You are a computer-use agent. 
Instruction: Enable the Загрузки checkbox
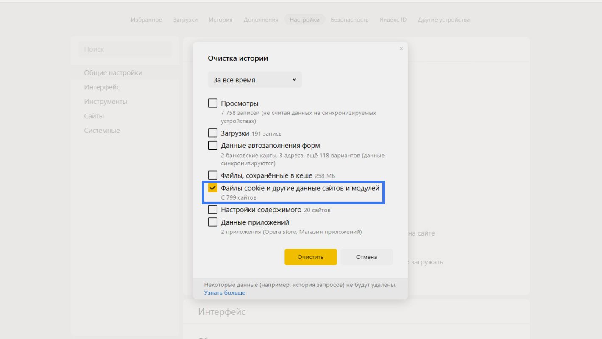point(213,133)
